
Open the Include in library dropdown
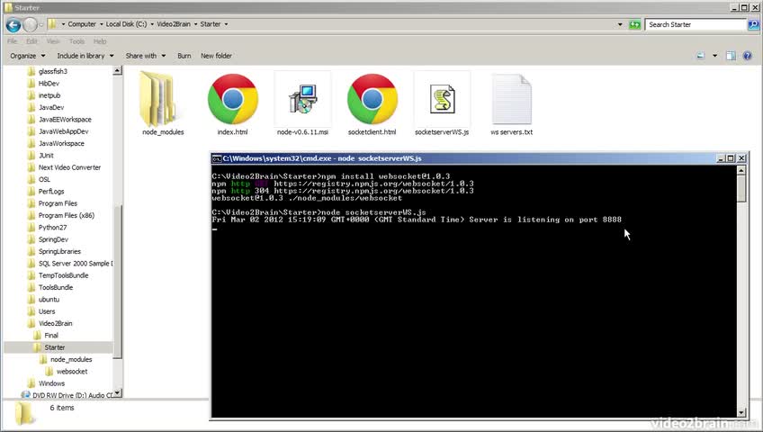point(85,56)
